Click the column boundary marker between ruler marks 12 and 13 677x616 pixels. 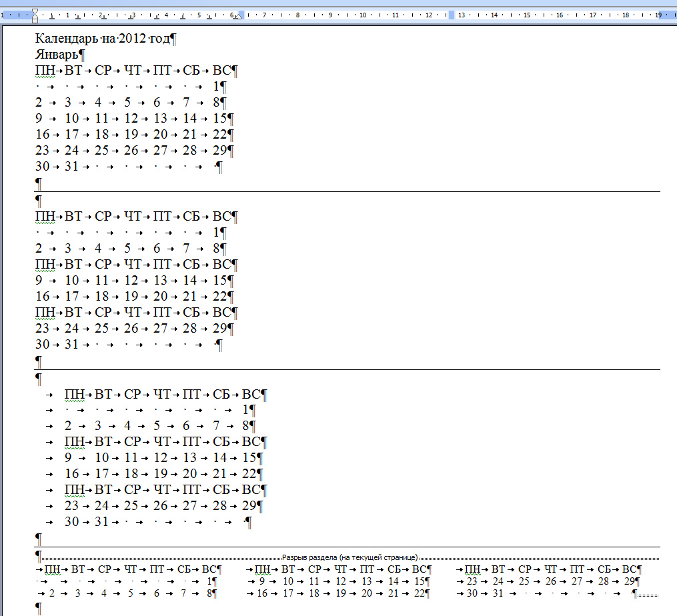click(452, 15)
